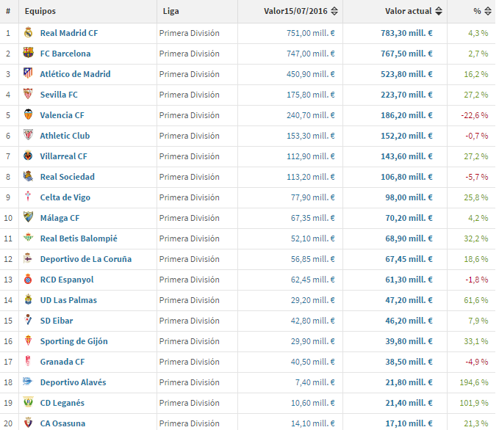Open the Real Betis Balompié team link
Viewport: 499px width, 430px height.
click(x=79, y=238)
